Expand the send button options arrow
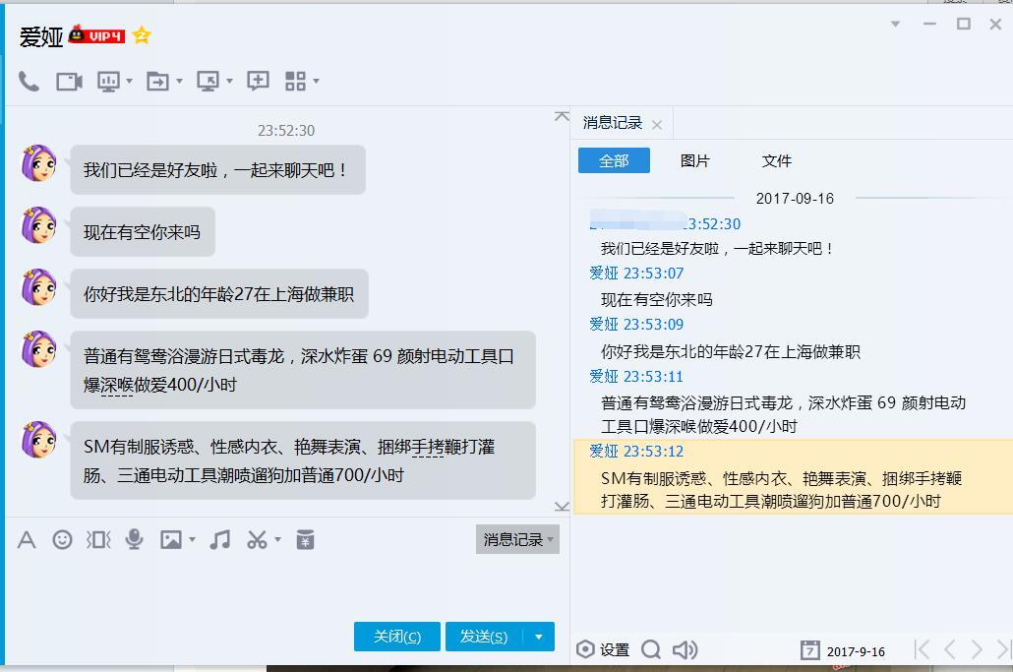Screen dimensions: 1013x672 point(539,637)
